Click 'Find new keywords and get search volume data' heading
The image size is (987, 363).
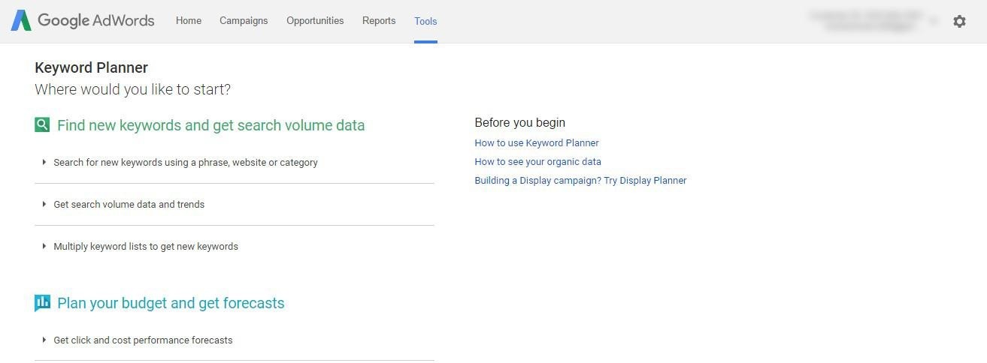211,125
